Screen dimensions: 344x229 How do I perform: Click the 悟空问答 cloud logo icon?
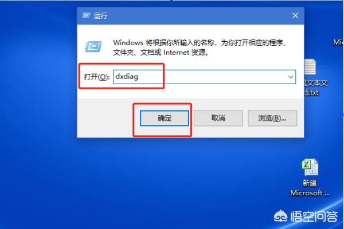[280, 216]
